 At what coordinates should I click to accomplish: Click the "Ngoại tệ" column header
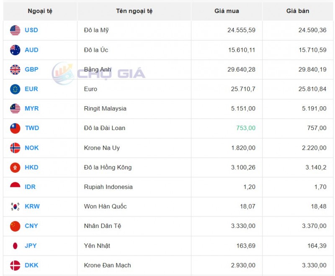(40, 11)
